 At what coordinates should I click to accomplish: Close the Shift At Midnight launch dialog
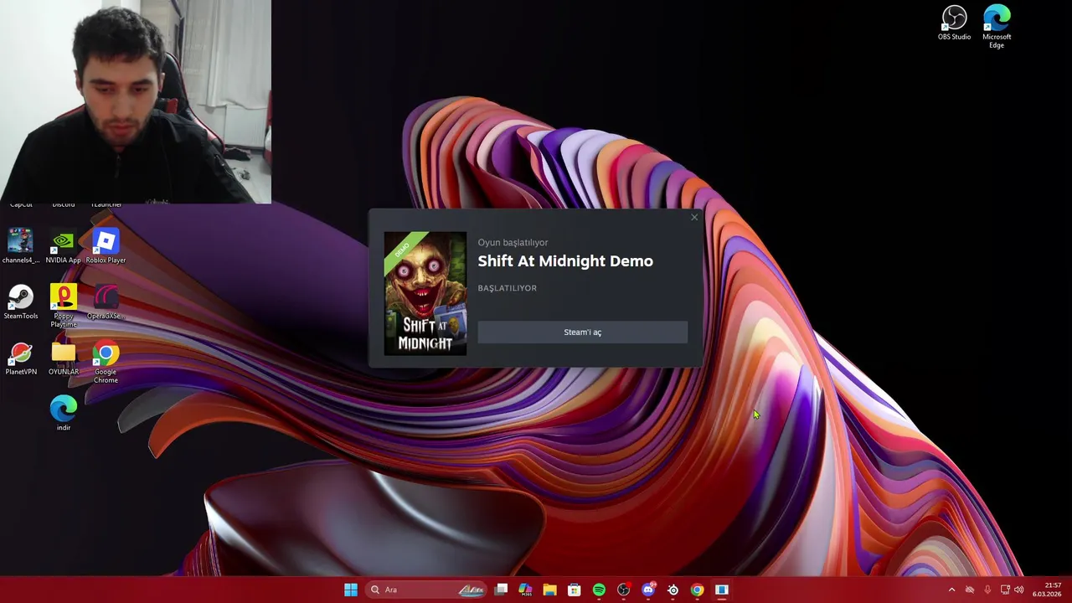pos(693,218)
